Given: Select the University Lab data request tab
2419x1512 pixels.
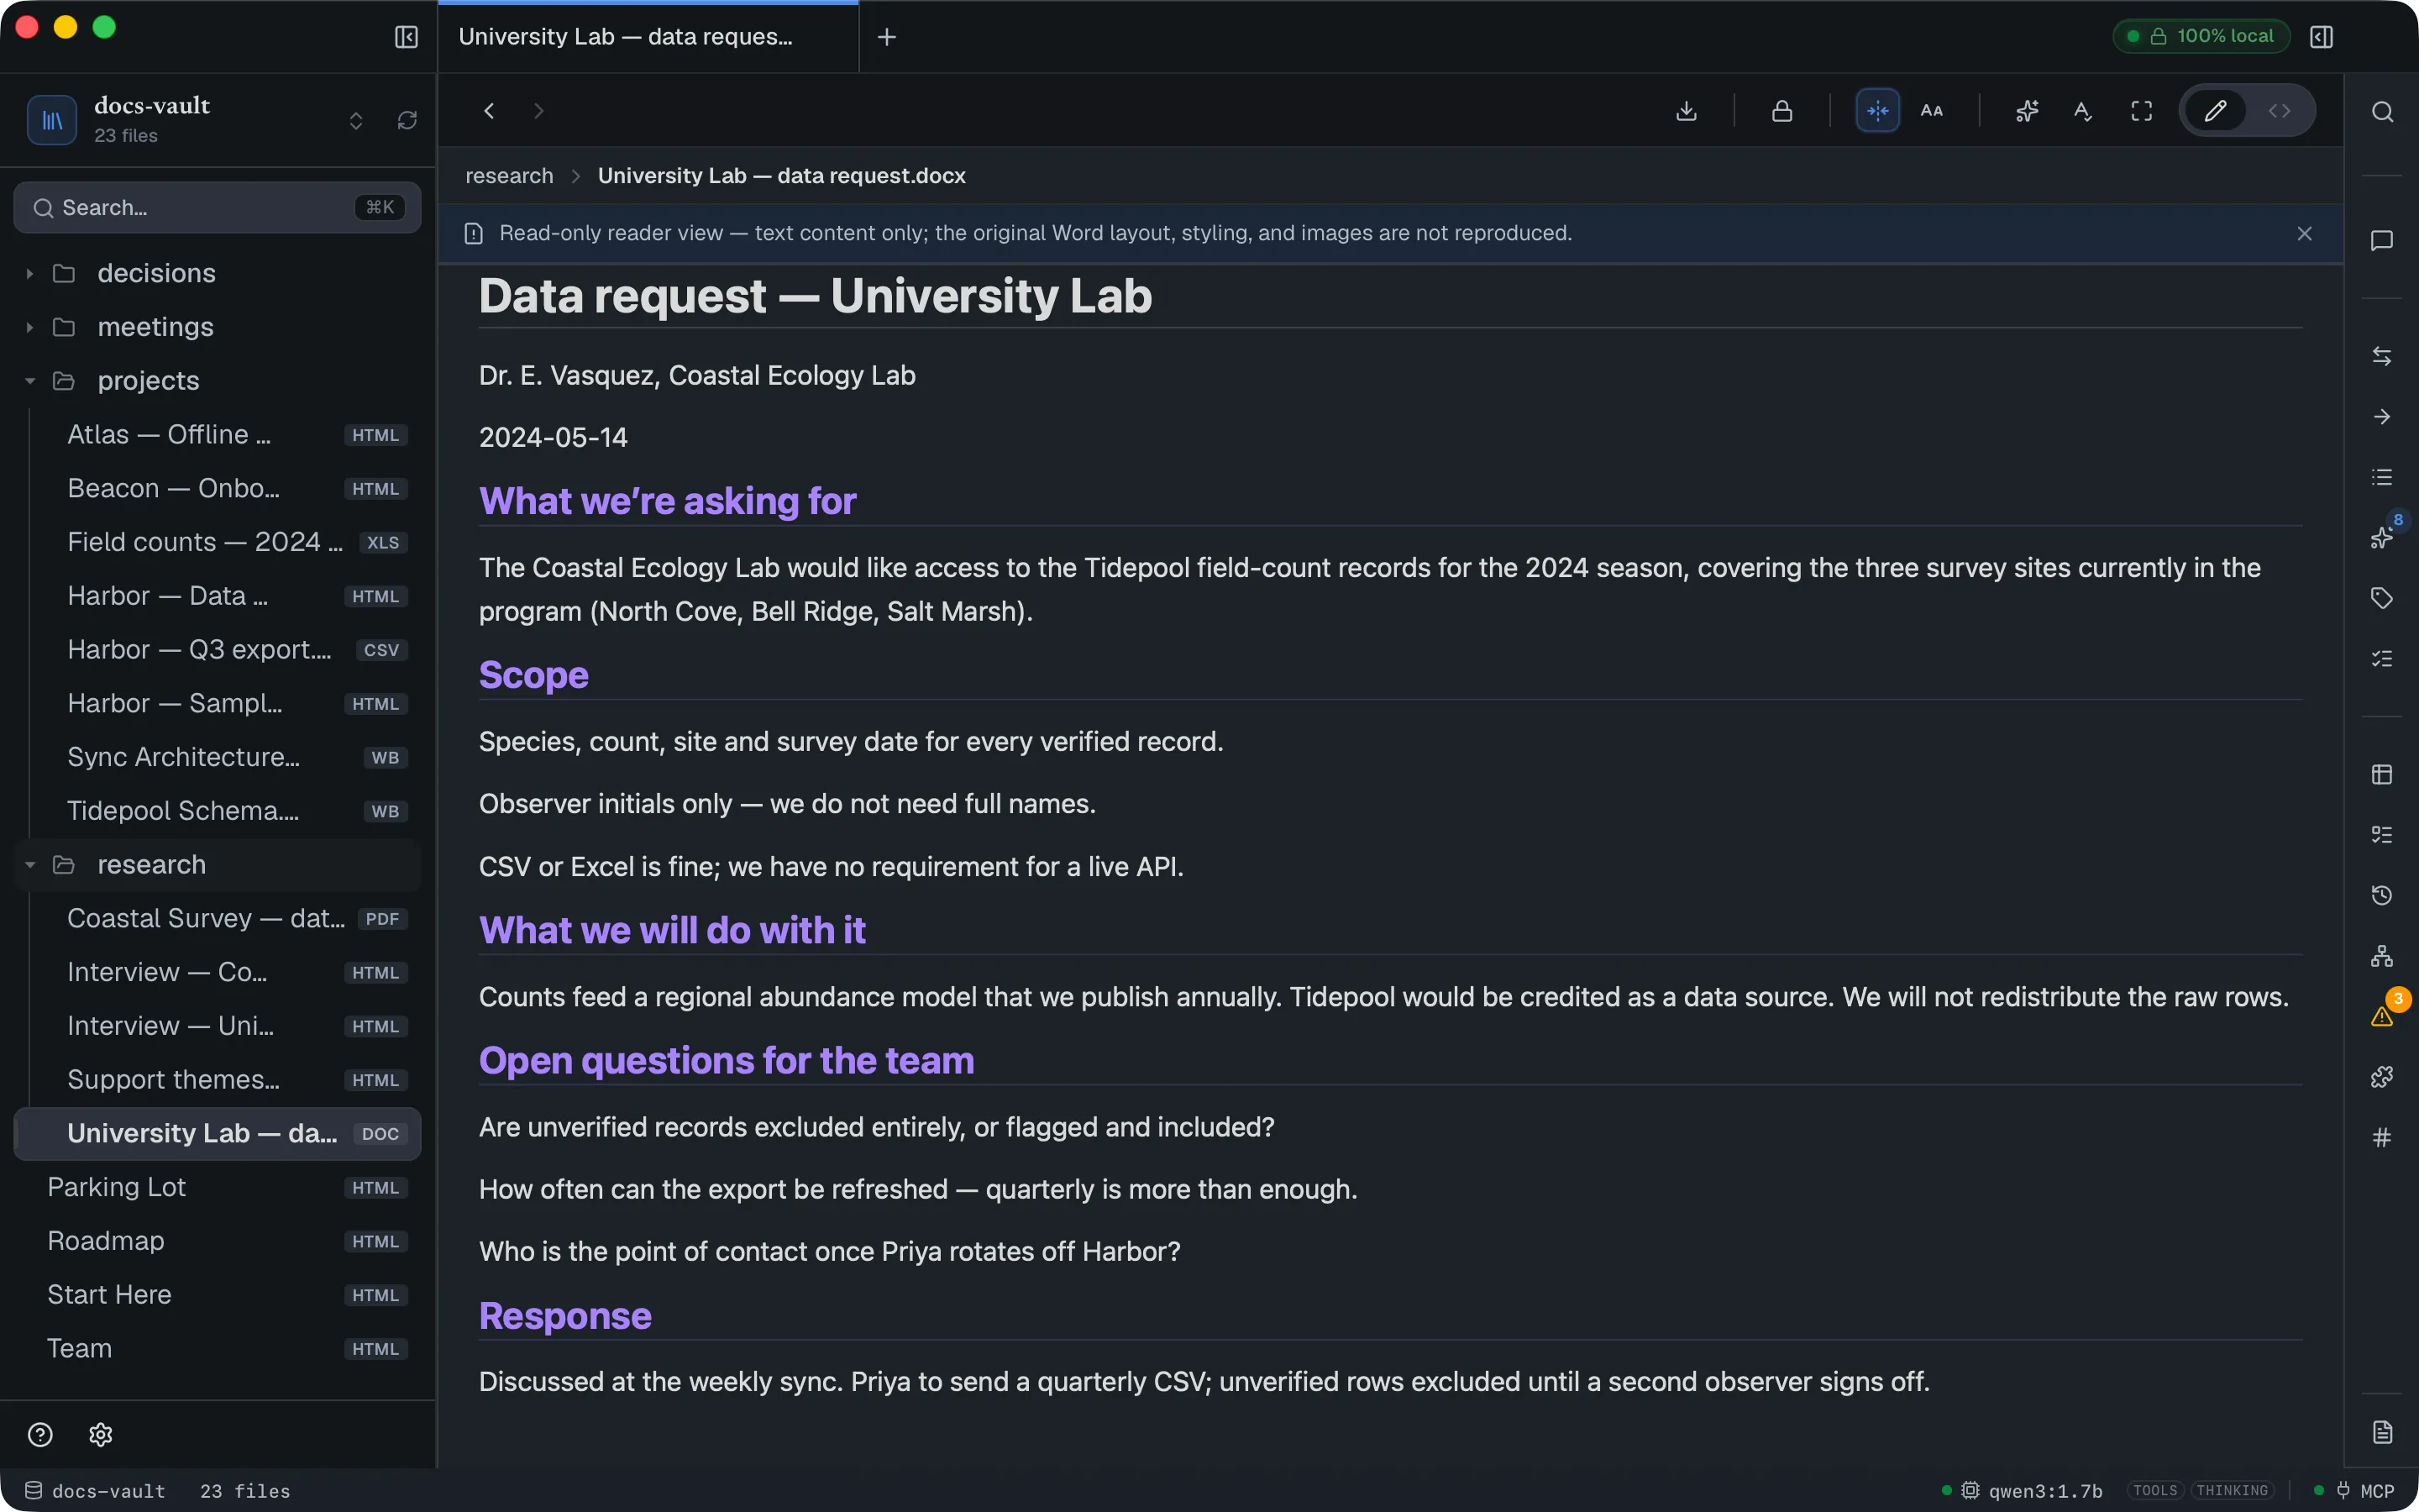Looking at the screenshot, I should [648, 37].
